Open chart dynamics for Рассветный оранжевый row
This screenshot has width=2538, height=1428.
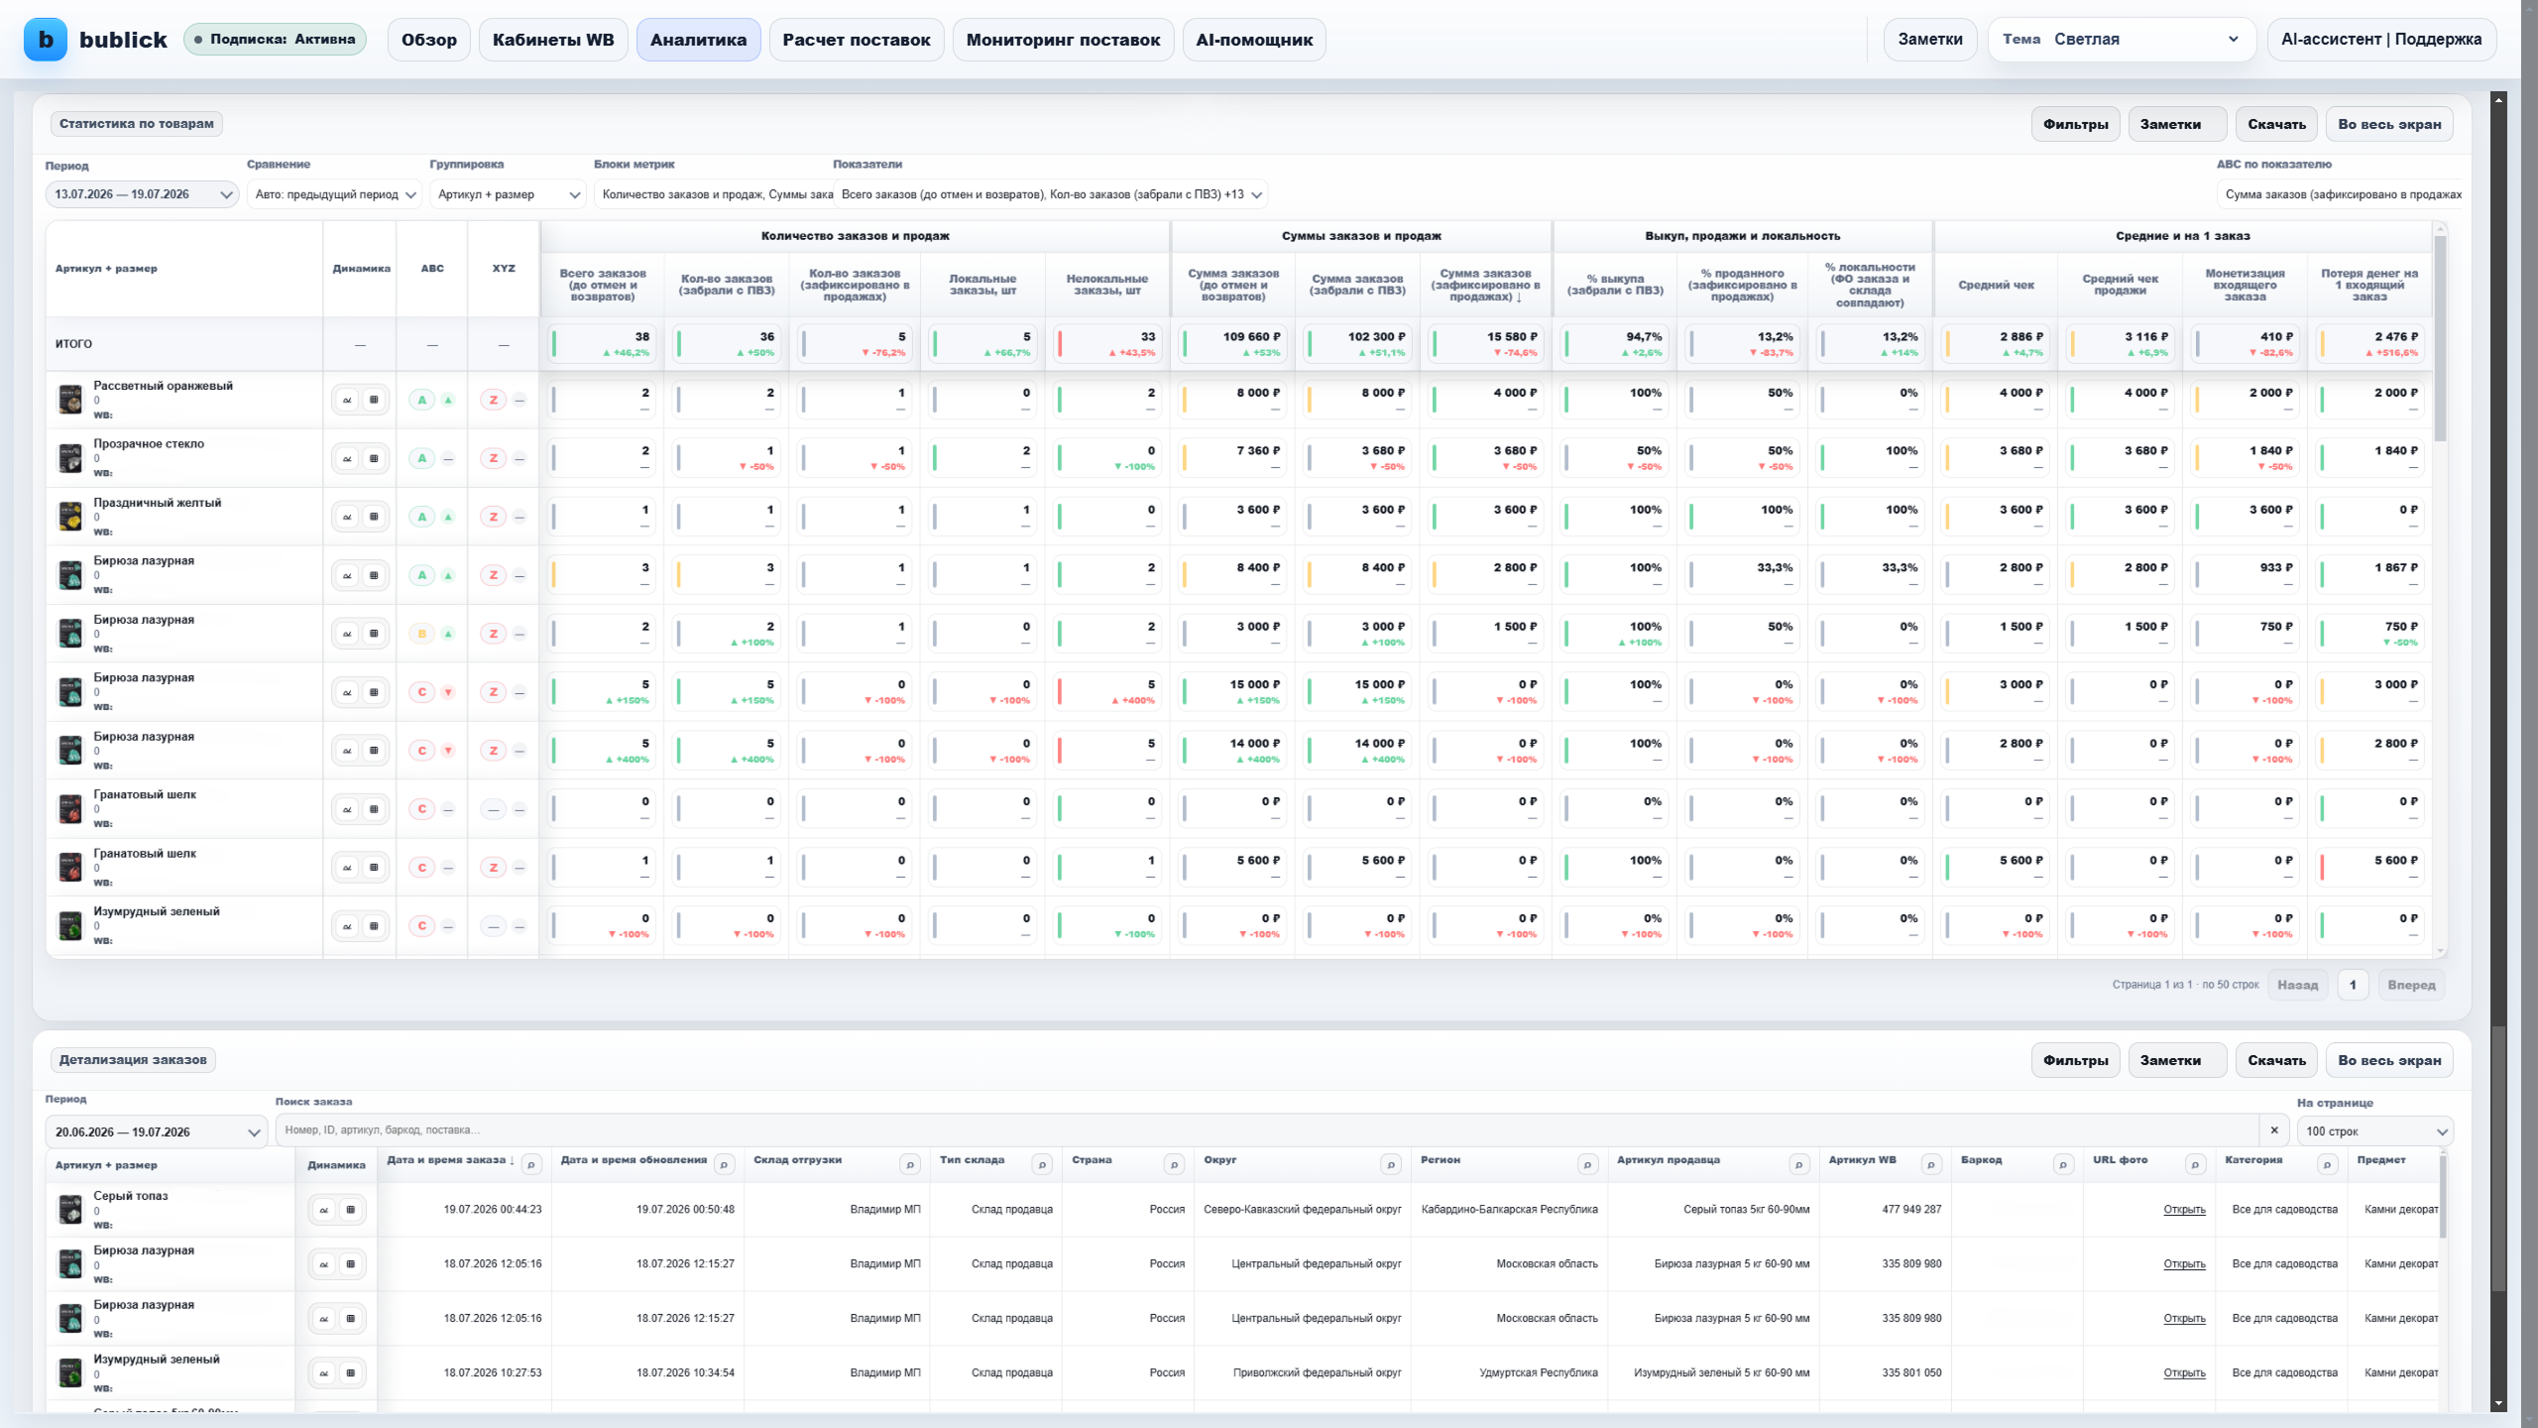347,401
